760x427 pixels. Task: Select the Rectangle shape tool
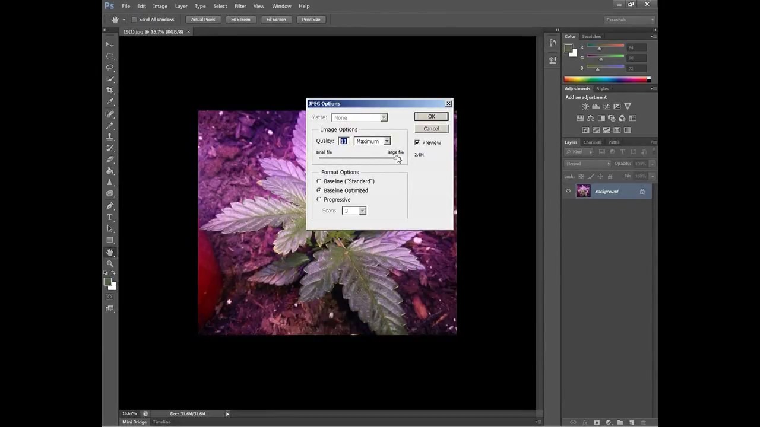tap(110, 240)
